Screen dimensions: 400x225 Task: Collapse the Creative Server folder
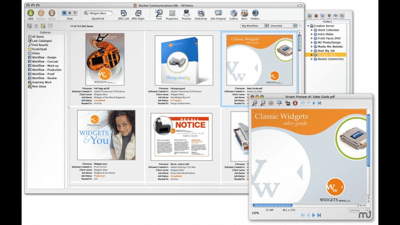click(x=308, y=26)
